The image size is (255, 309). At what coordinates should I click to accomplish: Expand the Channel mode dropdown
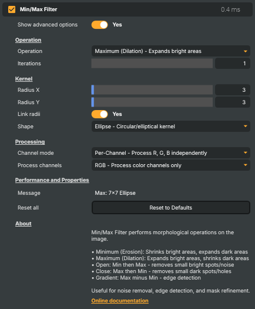[171, 153]
